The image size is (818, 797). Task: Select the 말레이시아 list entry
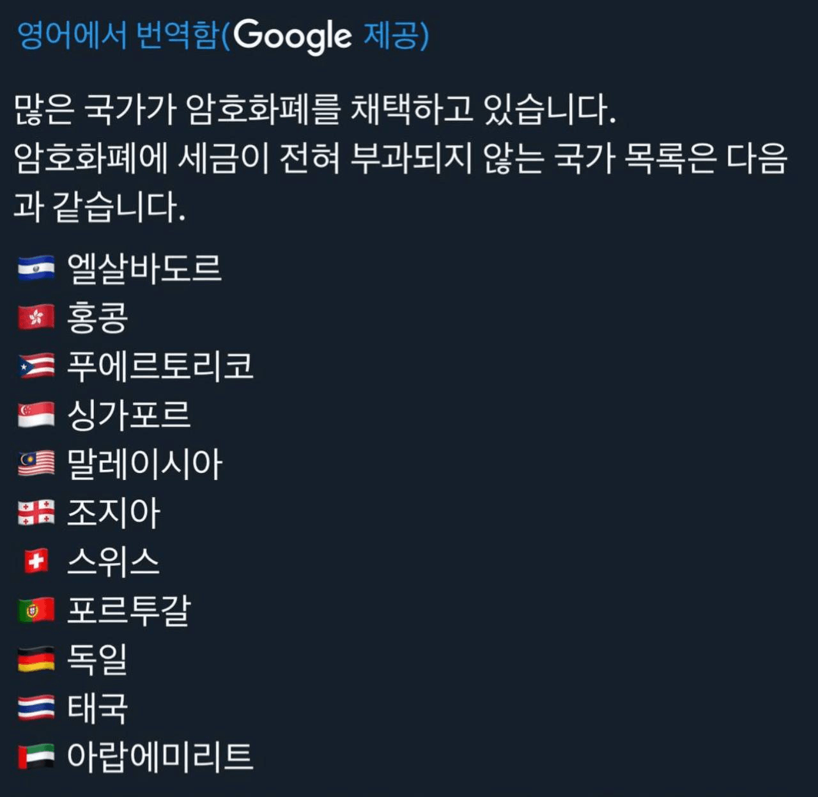click(x=144, y=464)
